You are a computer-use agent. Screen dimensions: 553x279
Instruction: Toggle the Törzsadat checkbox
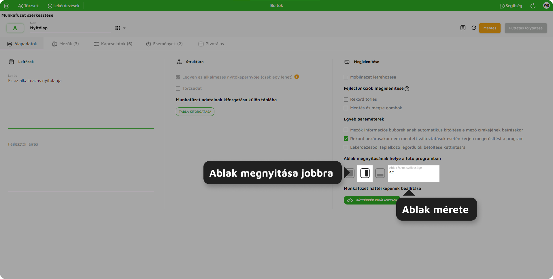(x=178, y=88)
